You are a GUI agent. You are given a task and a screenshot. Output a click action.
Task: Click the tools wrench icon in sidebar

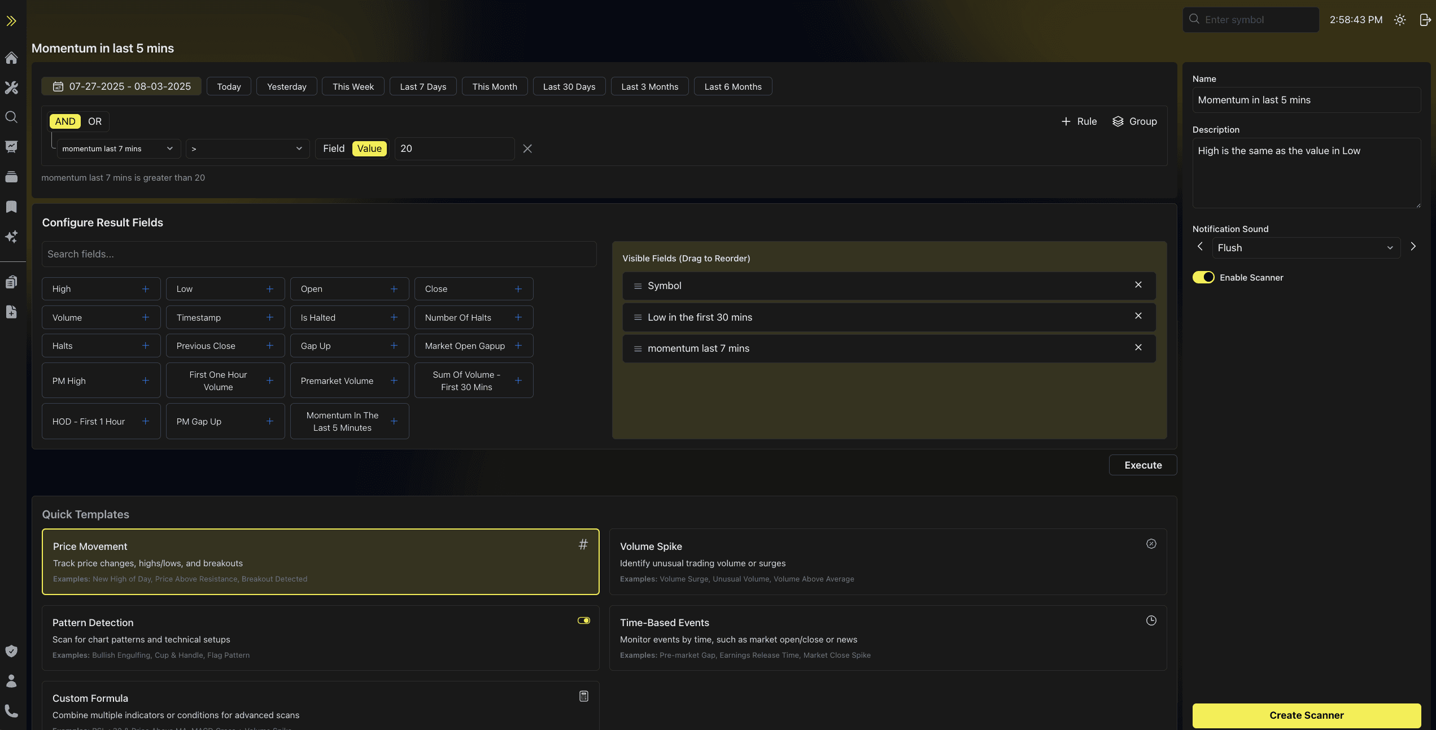click(11, 88)
